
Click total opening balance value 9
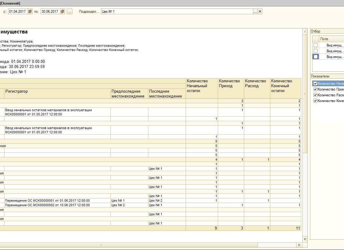click(216, 228)
